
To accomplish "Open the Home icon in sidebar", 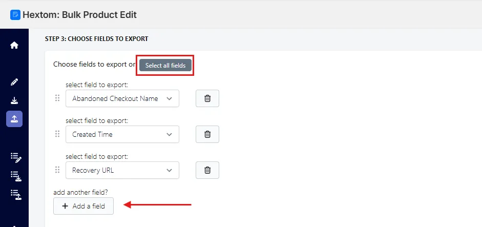I will (14, 46).
